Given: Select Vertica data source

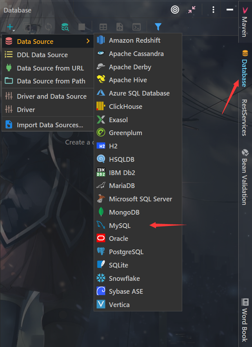Looking at the screenshot, I should (138, 305).
